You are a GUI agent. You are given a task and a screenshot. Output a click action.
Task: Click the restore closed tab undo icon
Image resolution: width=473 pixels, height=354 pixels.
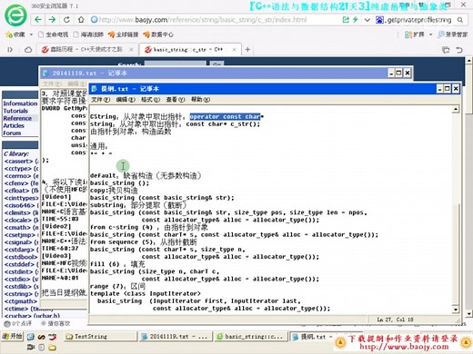click(459, 50)
